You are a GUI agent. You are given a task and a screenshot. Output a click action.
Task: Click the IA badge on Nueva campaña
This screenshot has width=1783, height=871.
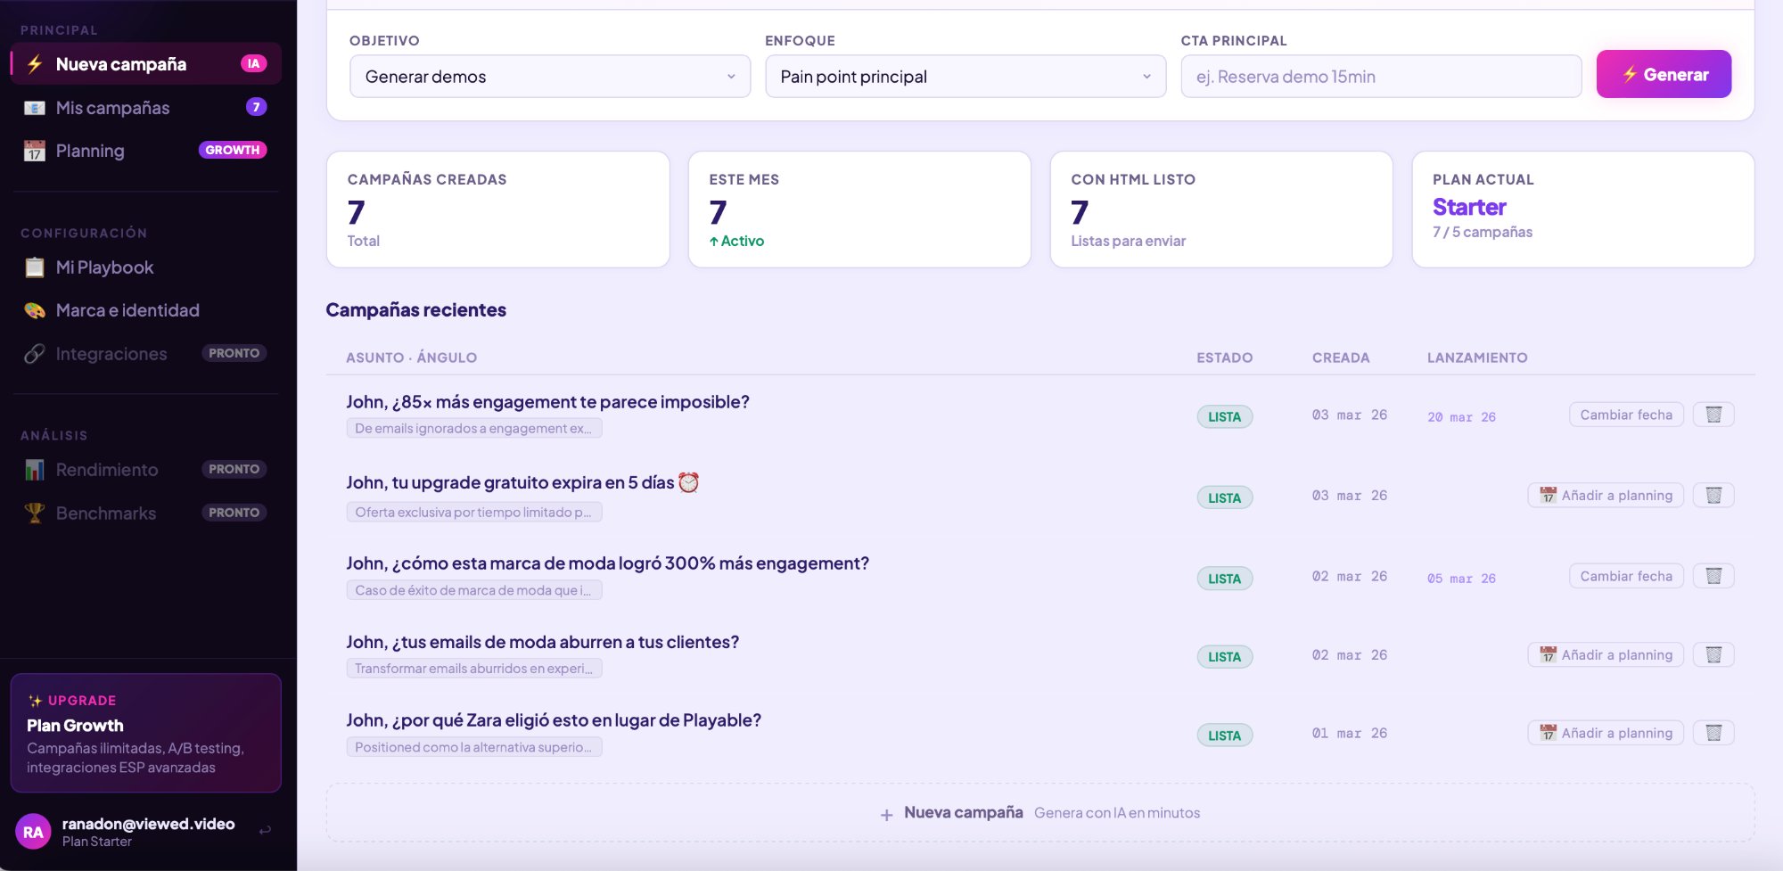coord(253,63)
